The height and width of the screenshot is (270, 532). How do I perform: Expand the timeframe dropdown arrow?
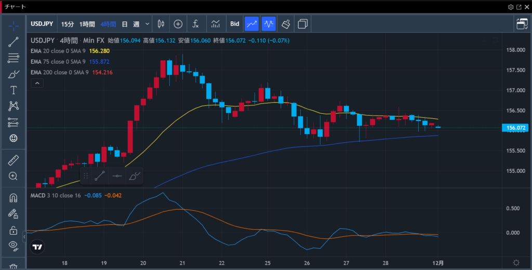148,24
